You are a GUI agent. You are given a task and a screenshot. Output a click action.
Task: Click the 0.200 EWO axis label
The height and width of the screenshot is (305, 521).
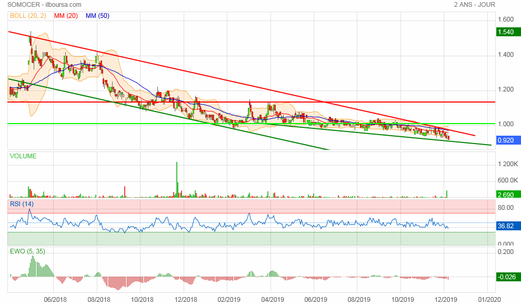[506, 251]
